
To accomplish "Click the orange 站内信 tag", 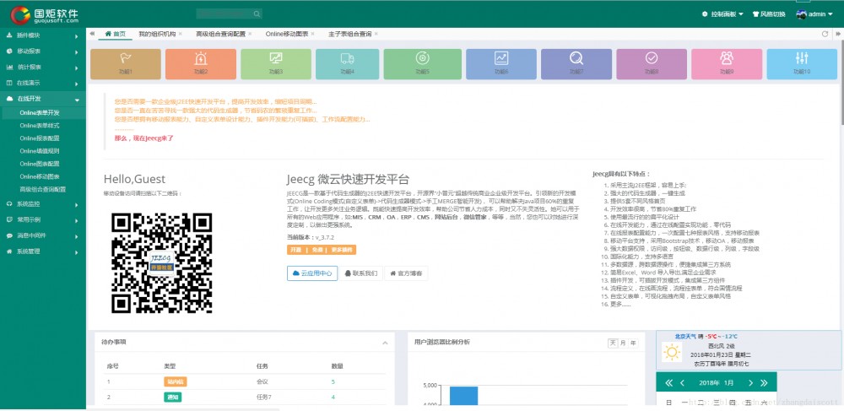I will pyautogui.click(x=175, y=382).
